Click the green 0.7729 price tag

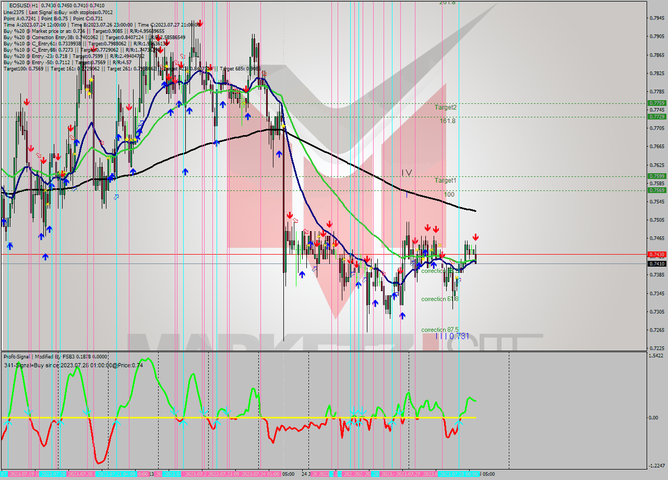coord(657,116)
